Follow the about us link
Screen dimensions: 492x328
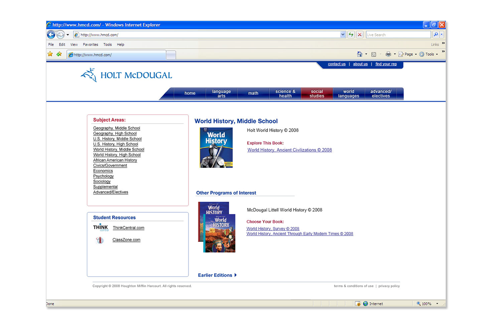(360, 64)
